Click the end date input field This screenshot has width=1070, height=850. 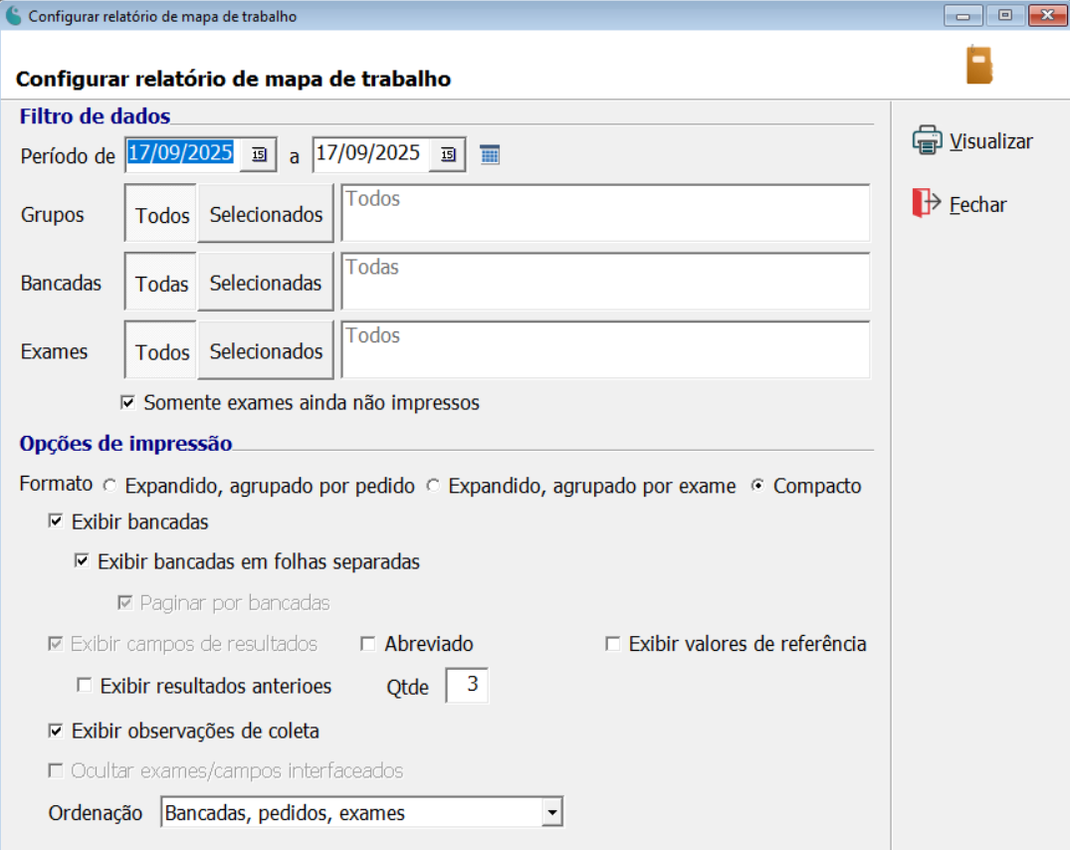(370, 153)
